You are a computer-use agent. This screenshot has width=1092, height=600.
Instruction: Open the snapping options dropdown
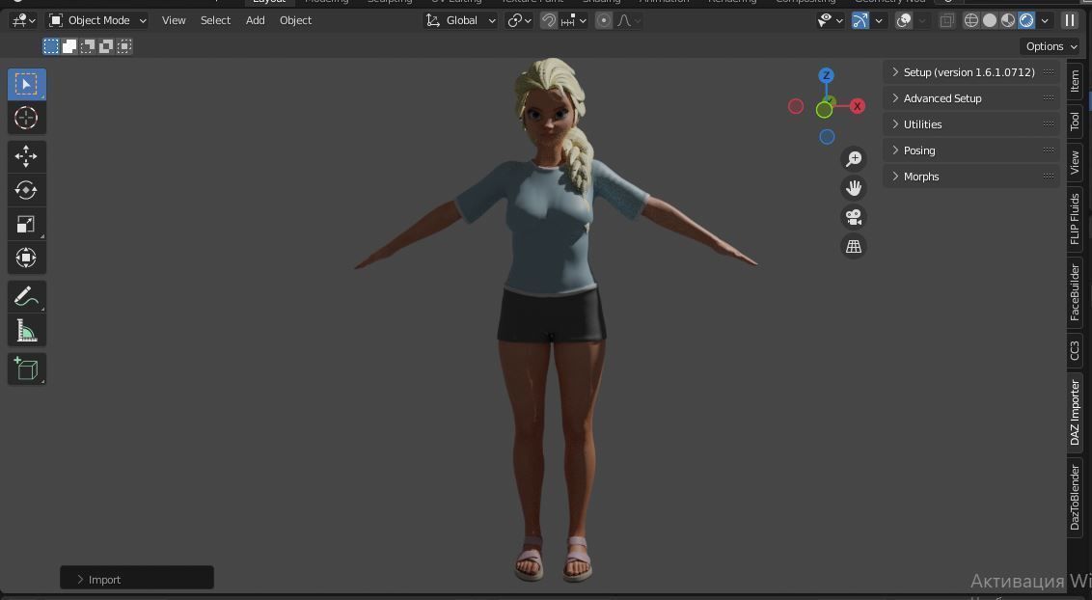(x=574, y=21)
